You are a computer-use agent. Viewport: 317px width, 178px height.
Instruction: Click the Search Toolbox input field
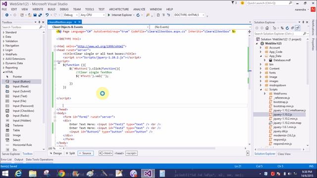click(x=20, y=27)
